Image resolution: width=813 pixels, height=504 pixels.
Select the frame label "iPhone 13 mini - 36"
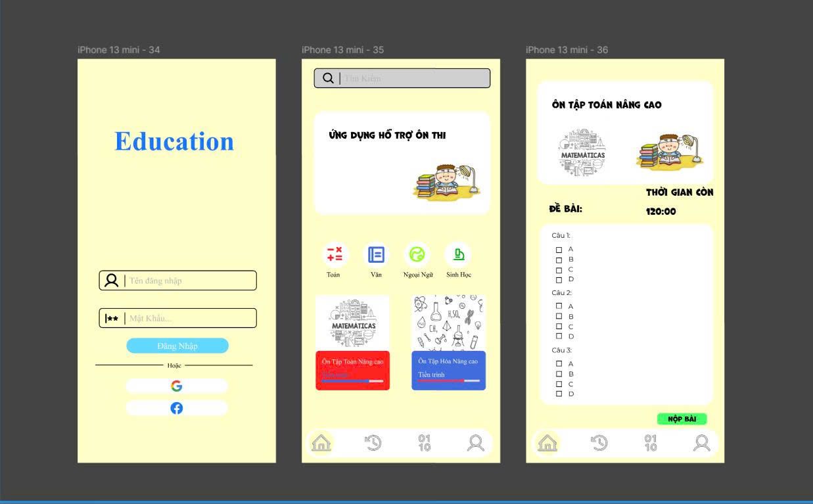click(x=567, y=50)
